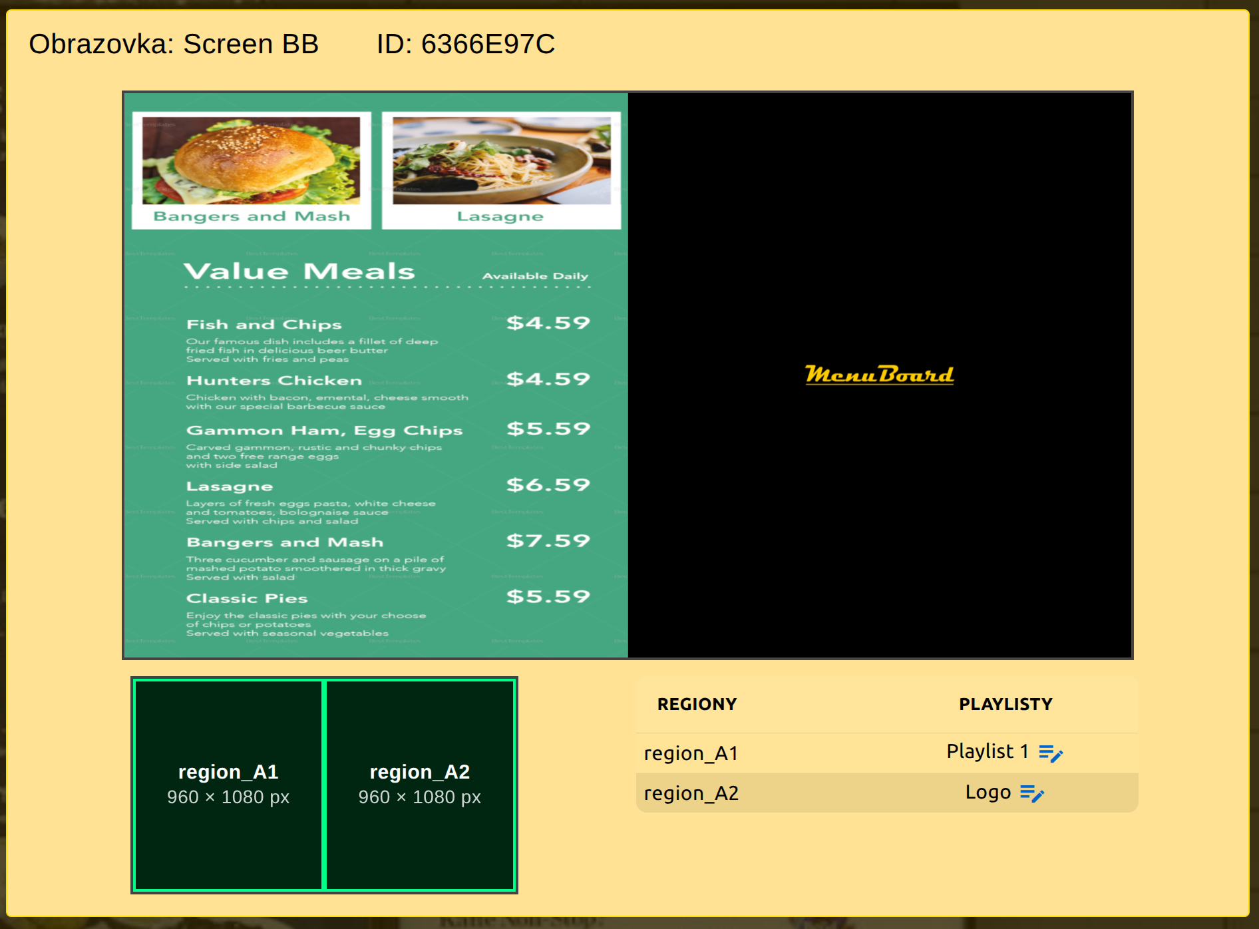Click the $7.59 price in the preview

click(x=548, y=540)
